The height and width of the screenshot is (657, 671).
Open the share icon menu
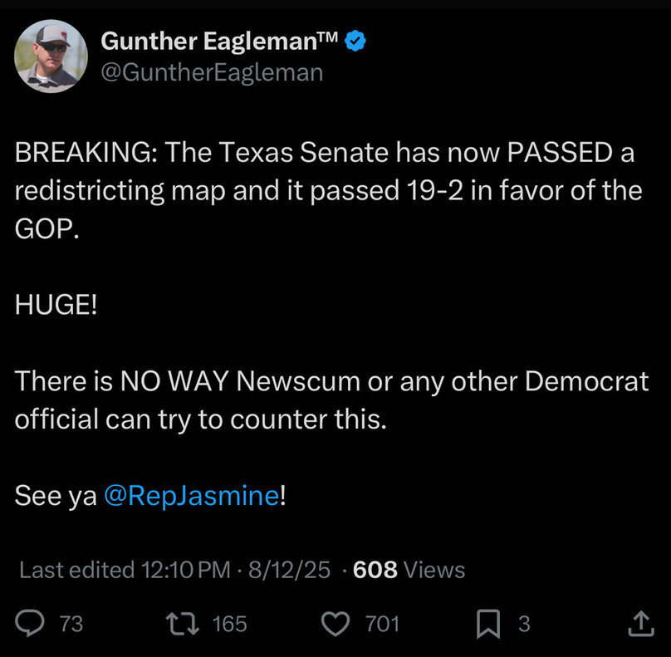(640, 623)
